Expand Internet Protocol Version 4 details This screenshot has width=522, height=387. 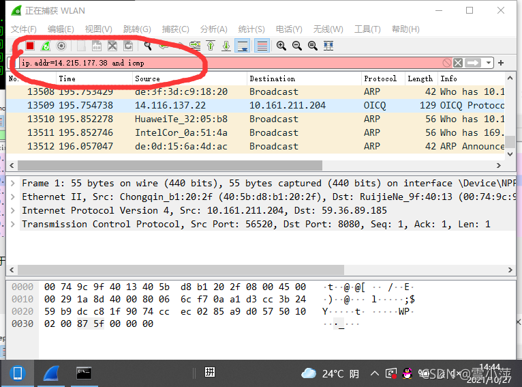tap(13, 210)
